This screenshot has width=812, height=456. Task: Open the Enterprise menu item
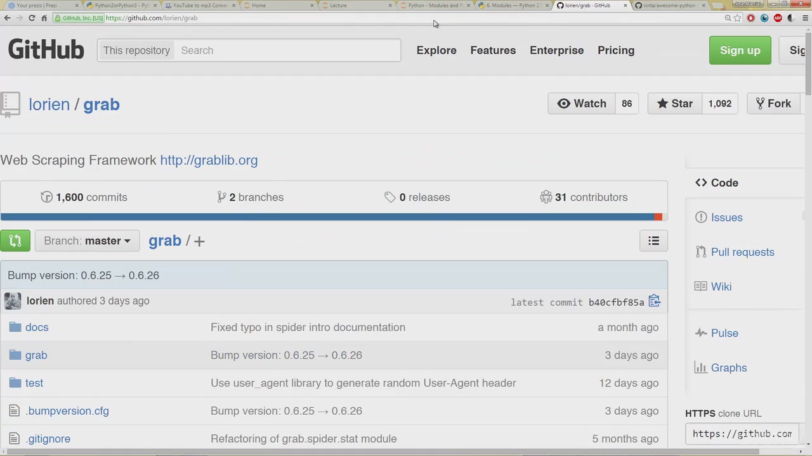pyautogui.click(x=556, y=50)
